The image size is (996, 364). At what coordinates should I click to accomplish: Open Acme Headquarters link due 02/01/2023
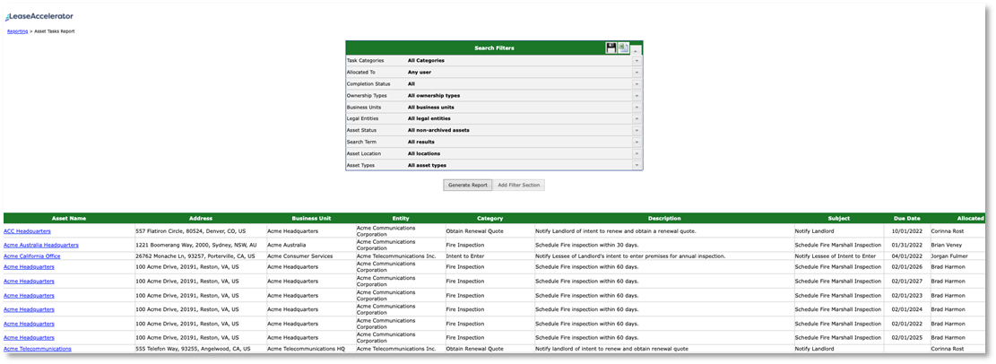pos(30,295)
